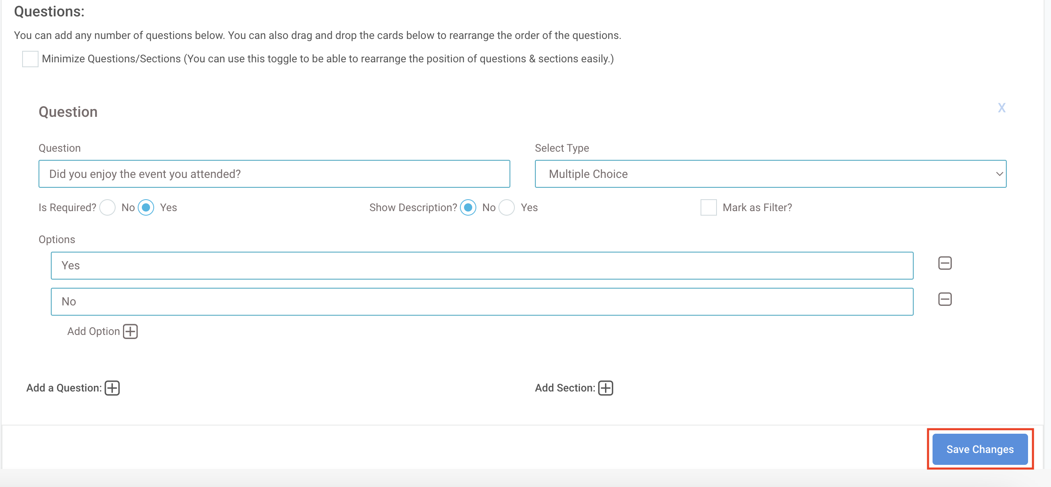Click the Add Section plus icon
The height and width of the screenshot is (487, 1051).
605,388
